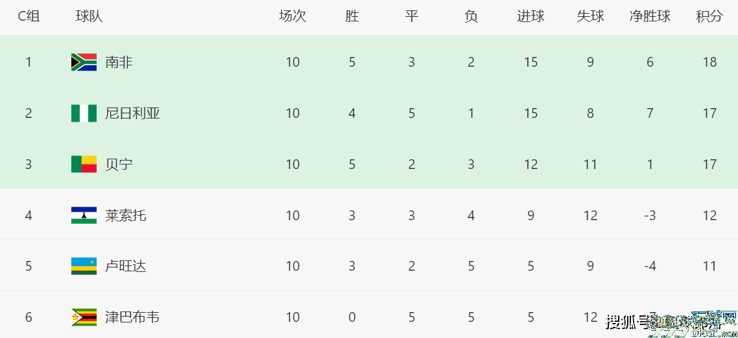Click the Nigeria flag icon
738x338 pixels.
(x=84, y=113)
